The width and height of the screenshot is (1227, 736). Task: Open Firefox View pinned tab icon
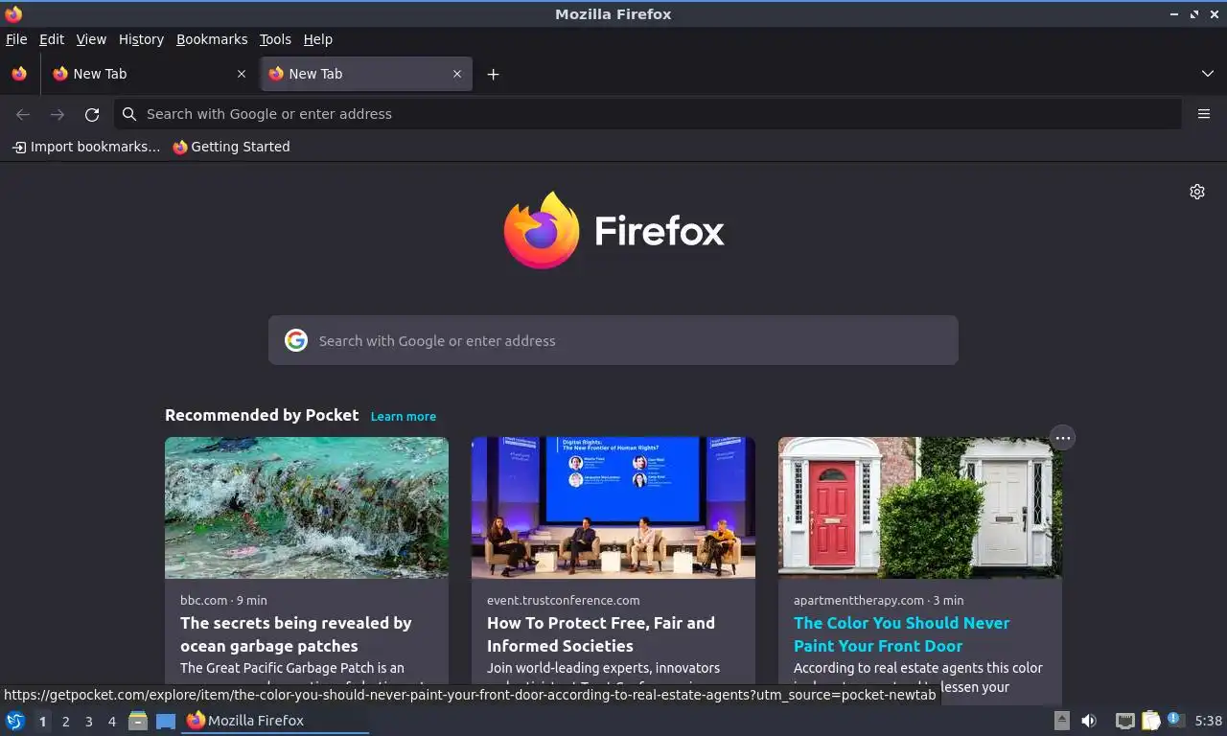coord(19,74)
